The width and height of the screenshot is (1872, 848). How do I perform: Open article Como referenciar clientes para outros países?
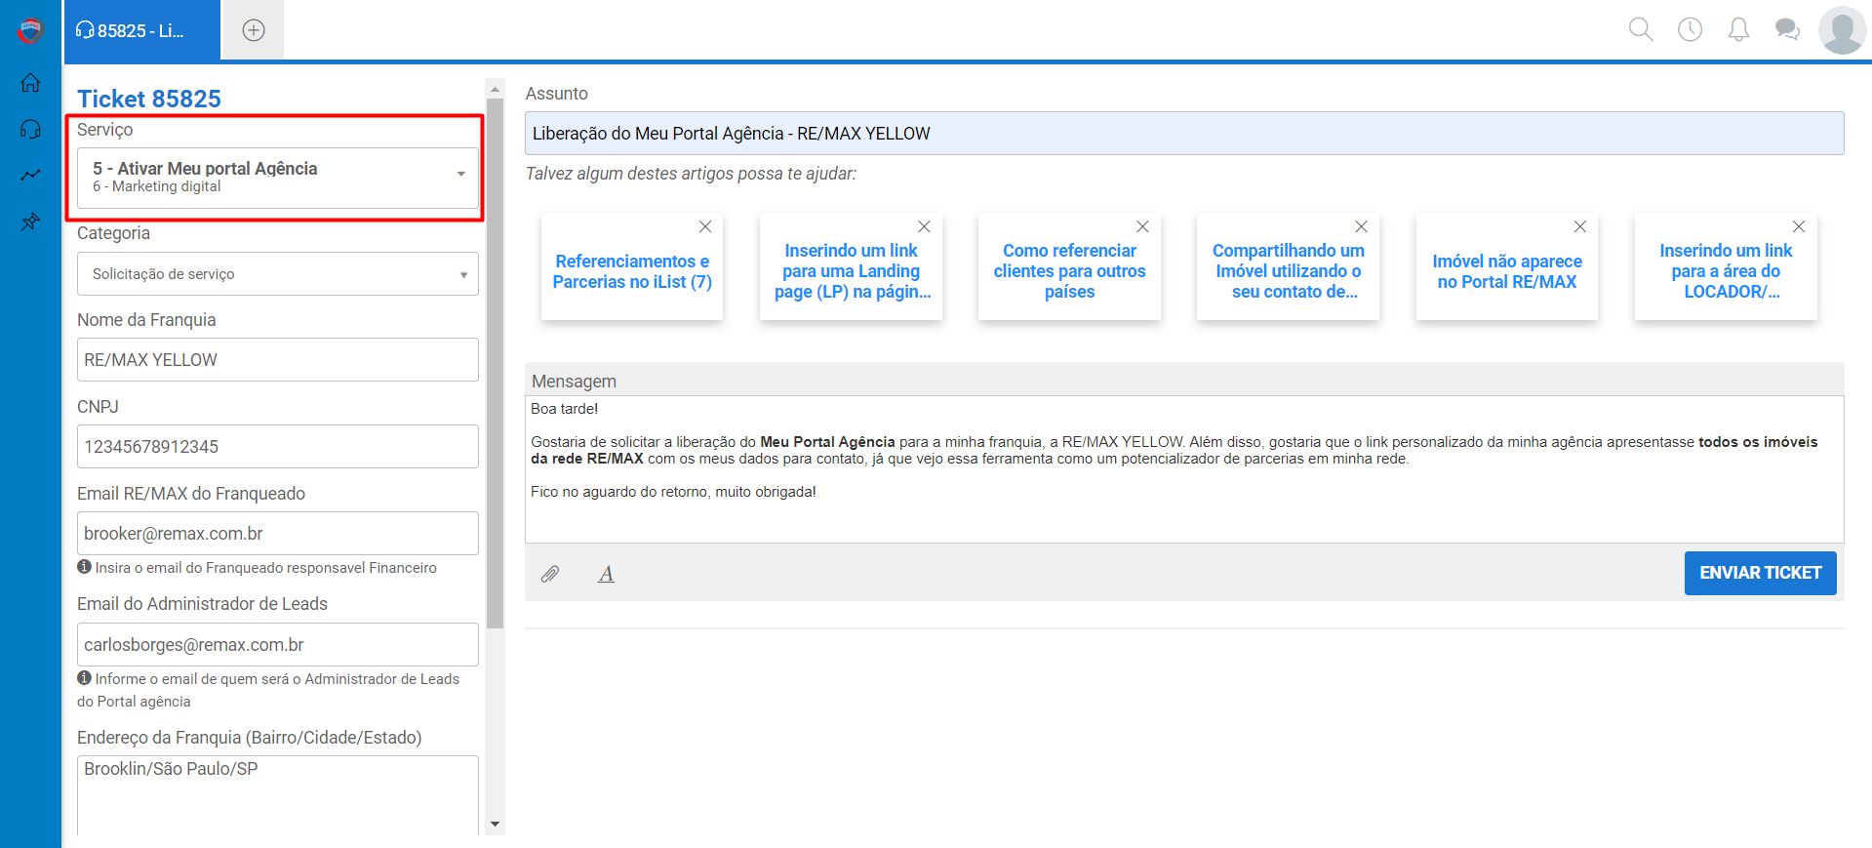pos(1069,271)
